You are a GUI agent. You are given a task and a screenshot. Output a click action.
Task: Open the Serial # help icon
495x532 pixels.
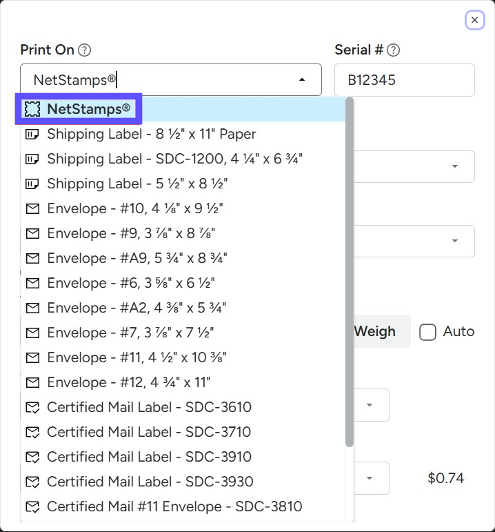[393, 50]
